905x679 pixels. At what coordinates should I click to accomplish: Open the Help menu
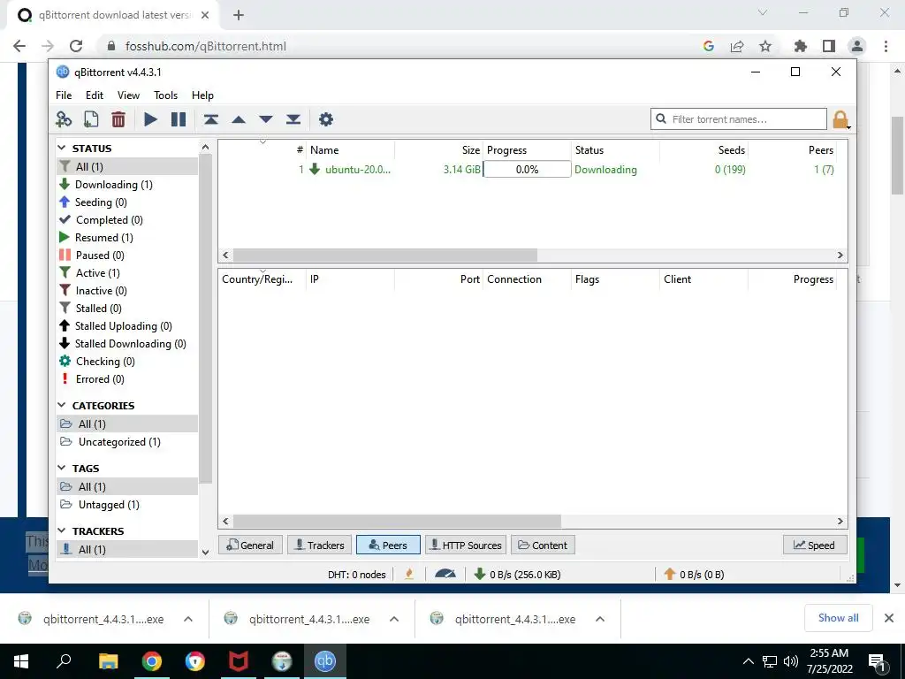pyautogui.click(x=202, y=95)
